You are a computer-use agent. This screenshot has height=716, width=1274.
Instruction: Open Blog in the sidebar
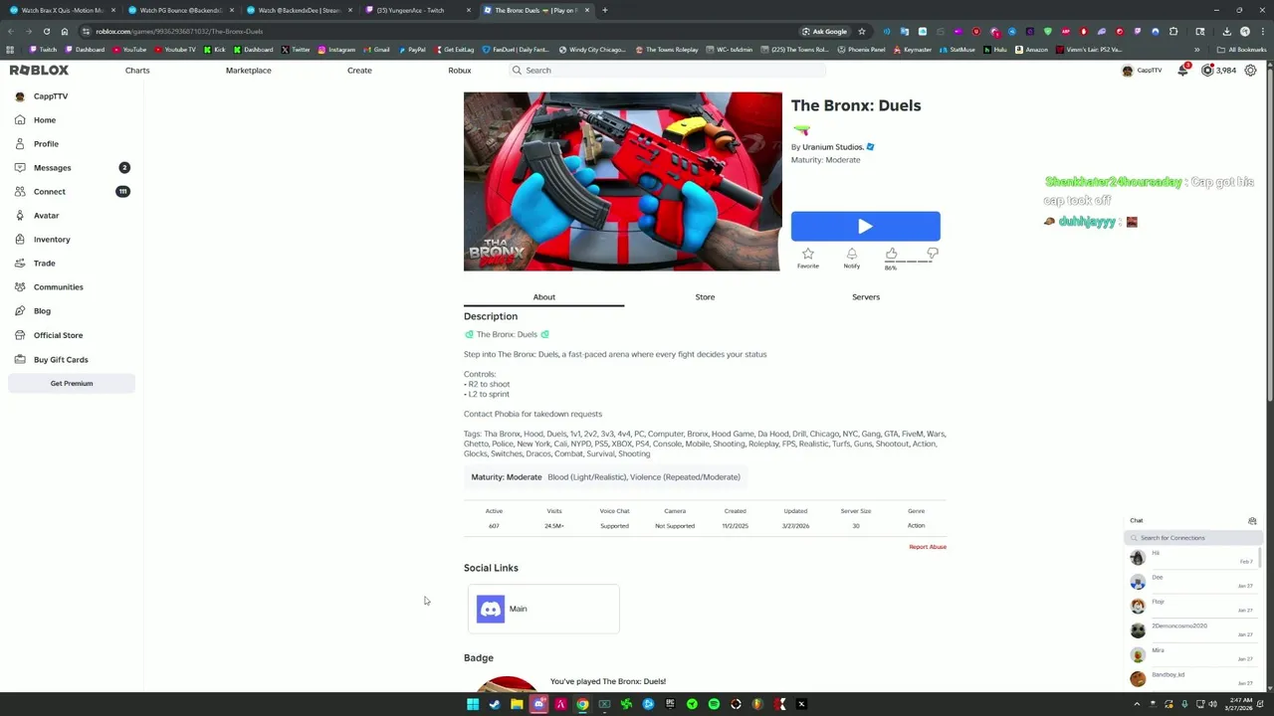(42, 311)
